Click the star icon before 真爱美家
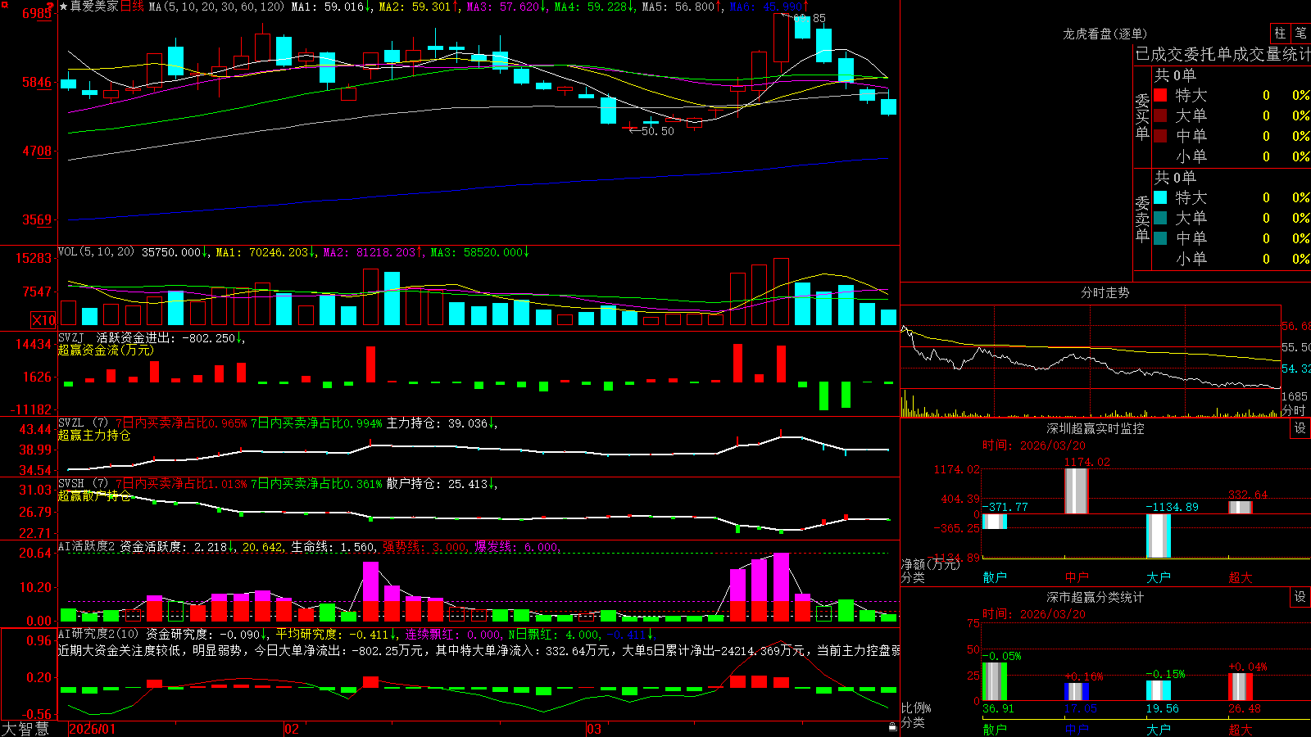The width and height of the screenshot is (1311, 737). (x=63, y=7)
